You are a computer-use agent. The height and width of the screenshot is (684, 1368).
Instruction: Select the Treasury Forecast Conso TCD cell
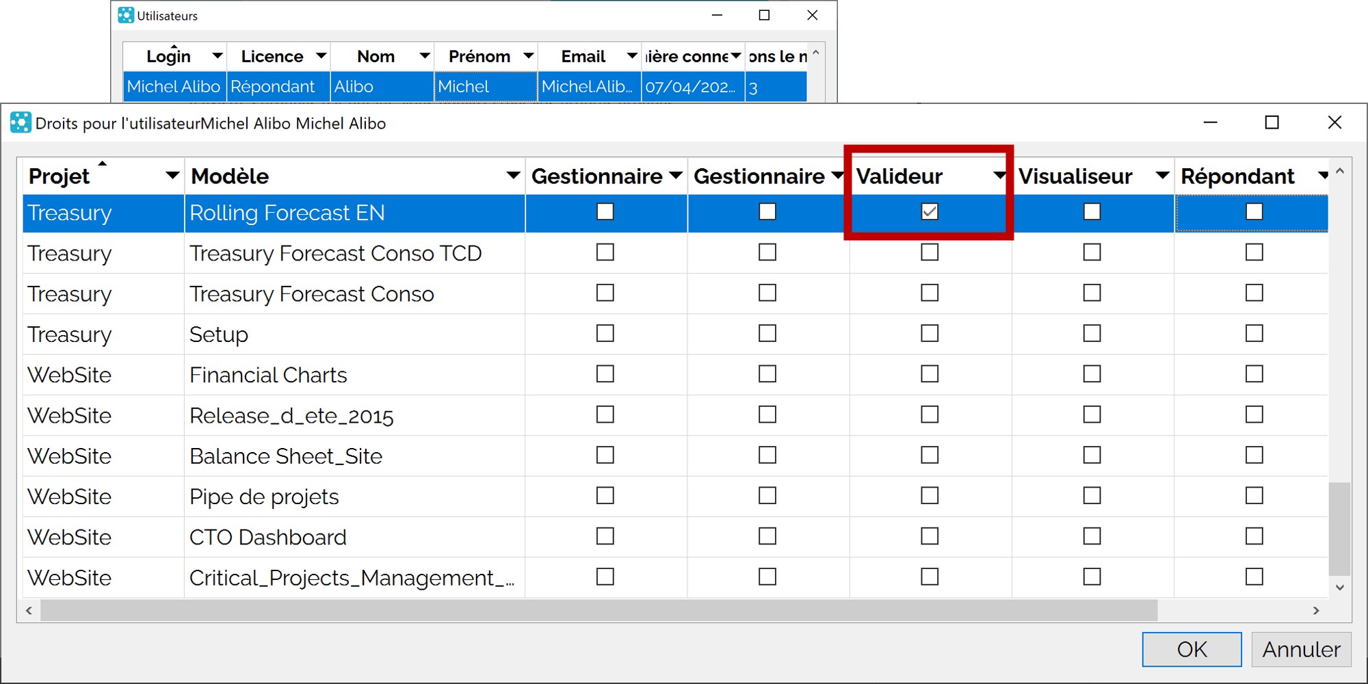tap(354, 254)
